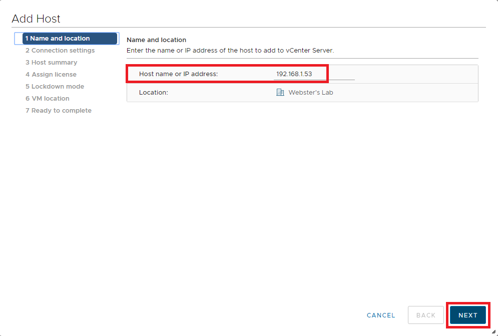Select step 5 Lockdown mode
Viewport: 498px width, 336px height.
click(x=55, y=87)
